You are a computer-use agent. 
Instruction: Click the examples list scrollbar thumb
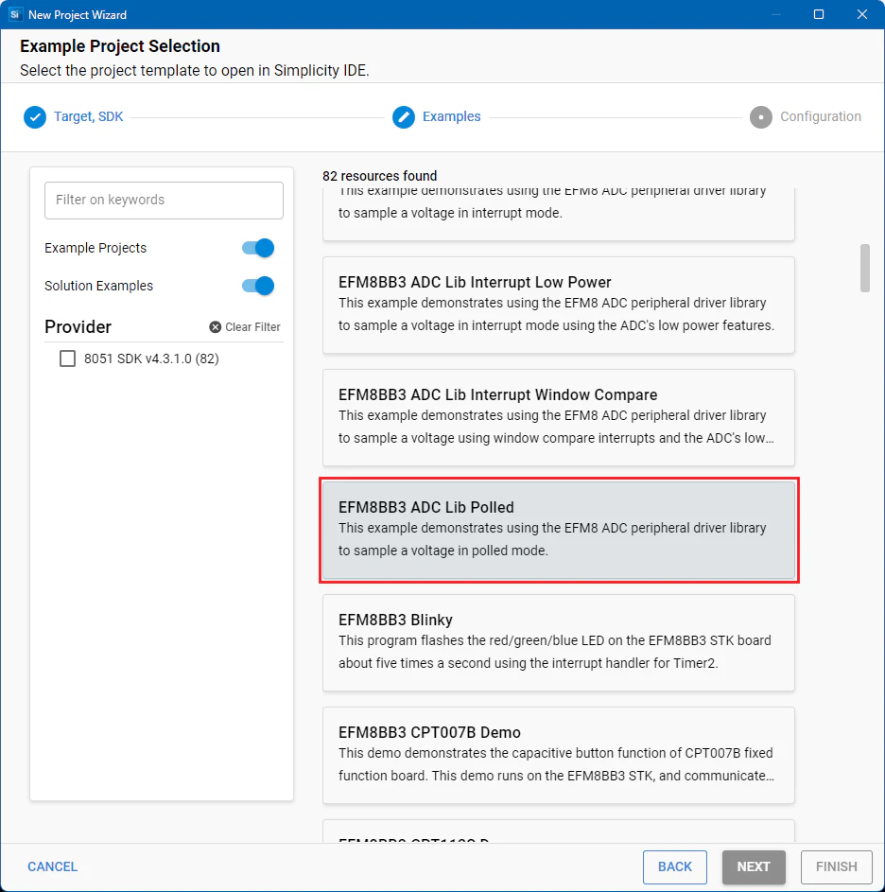pos(864,268)
